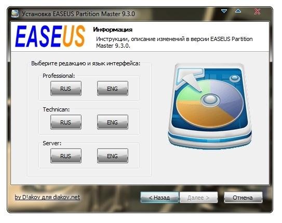
Task: Cancel installation with Отмена button
Action: click(x=243, y=198)
